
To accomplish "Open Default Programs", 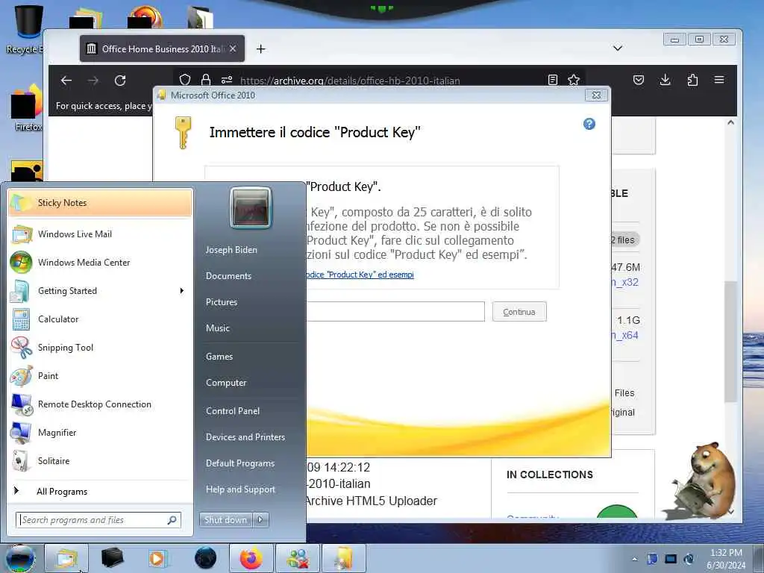I will (x=240, y=463).
